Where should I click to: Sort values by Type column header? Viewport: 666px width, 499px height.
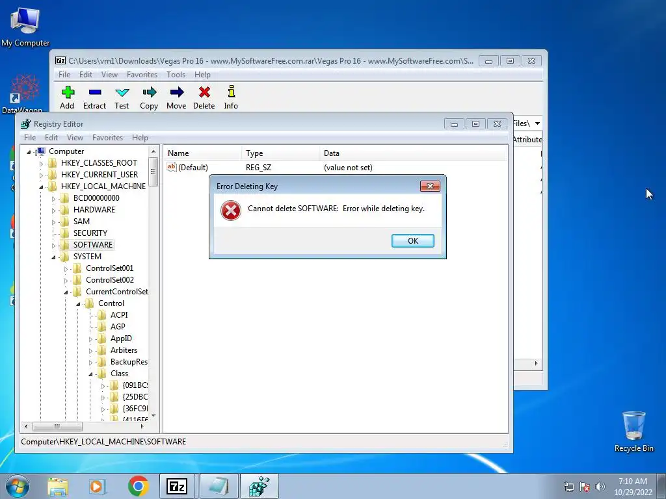[281, 153]
